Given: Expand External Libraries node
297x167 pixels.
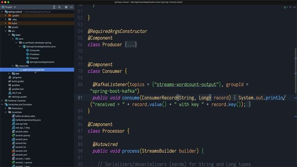Looking at the screenshot, I should [2, 101].
